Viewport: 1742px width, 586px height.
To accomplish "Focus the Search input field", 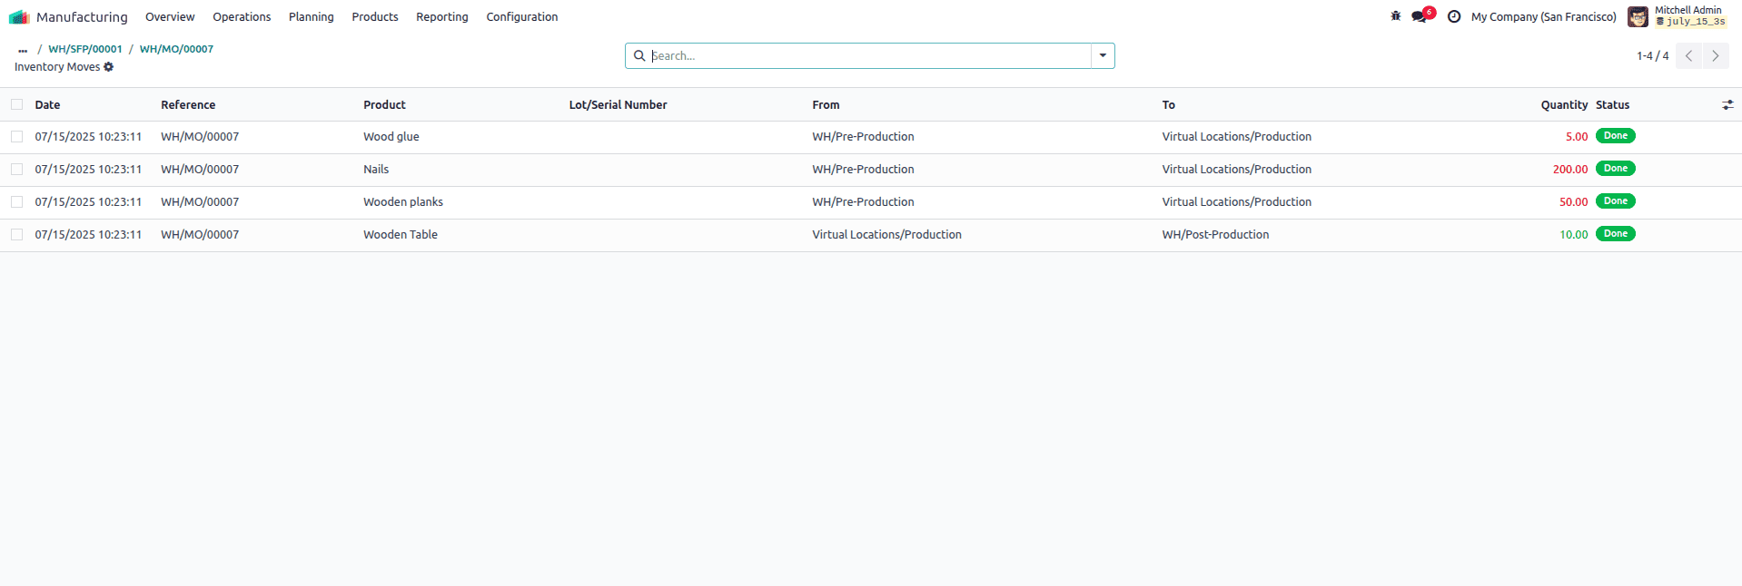I will click(x=869, y=56).
